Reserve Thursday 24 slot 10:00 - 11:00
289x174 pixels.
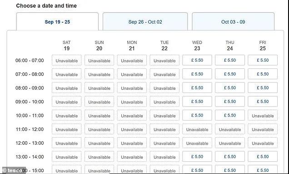230,115
